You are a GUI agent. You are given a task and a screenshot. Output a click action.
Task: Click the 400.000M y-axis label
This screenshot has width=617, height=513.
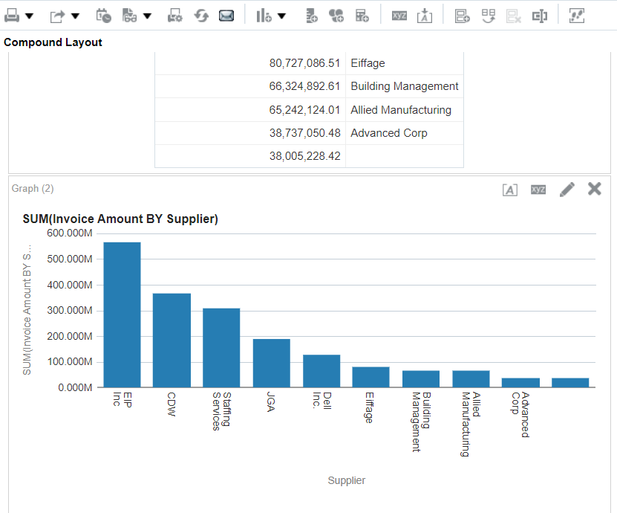(70, 285)
